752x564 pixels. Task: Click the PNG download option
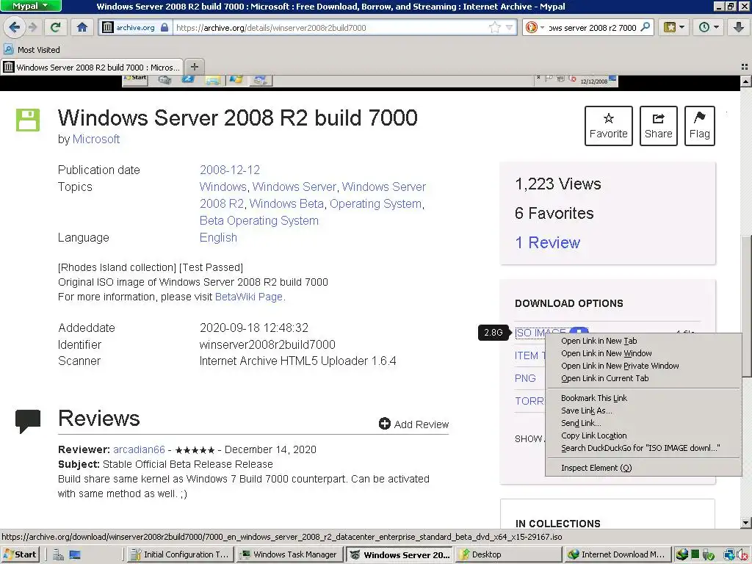pyautogui.click(x=525, y=378)
